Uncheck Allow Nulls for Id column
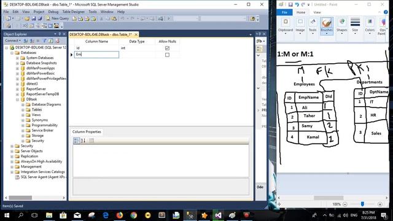 click(167, 48)
